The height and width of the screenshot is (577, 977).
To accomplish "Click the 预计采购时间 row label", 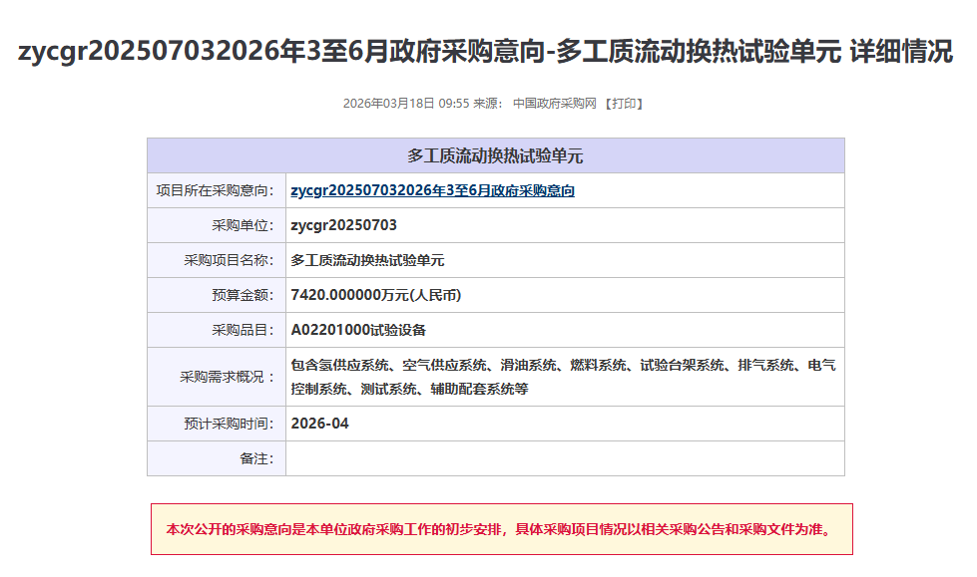I will click(229, 424).
